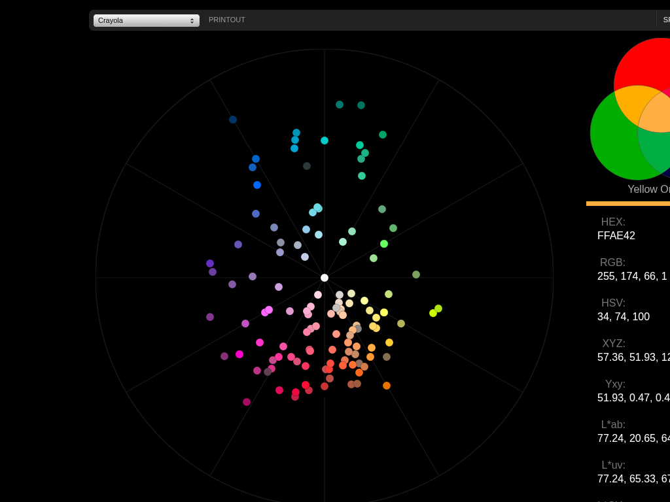Pick the bright blue dot below the navy dots
This screenshot has height=502, width=670.
(257, 185)
